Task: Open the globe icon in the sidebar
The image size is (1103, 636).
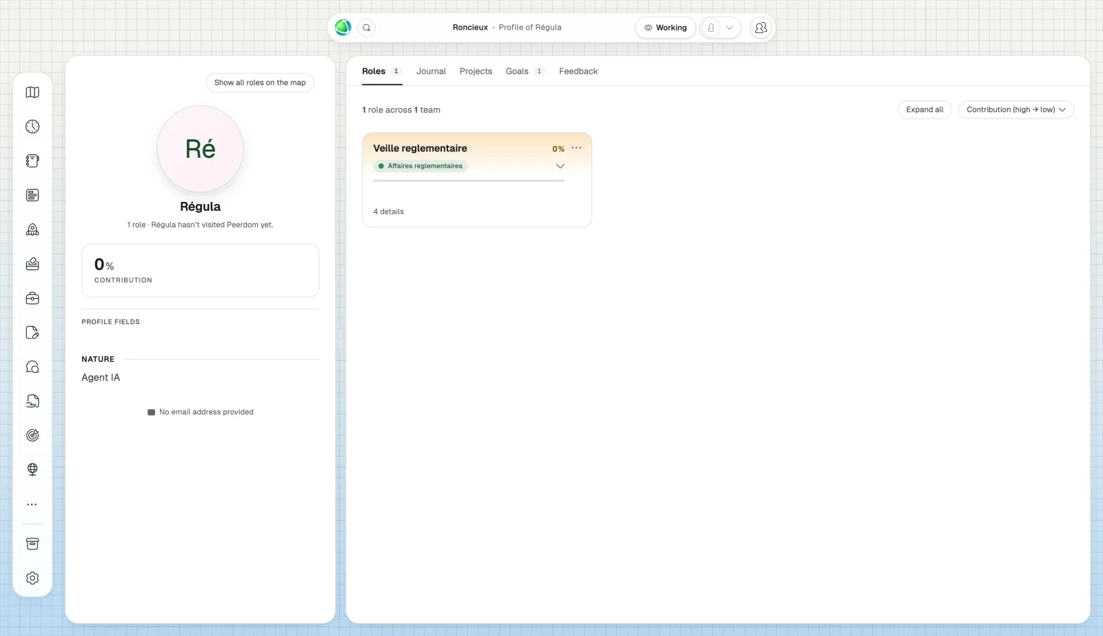Action: coord(32,470)
